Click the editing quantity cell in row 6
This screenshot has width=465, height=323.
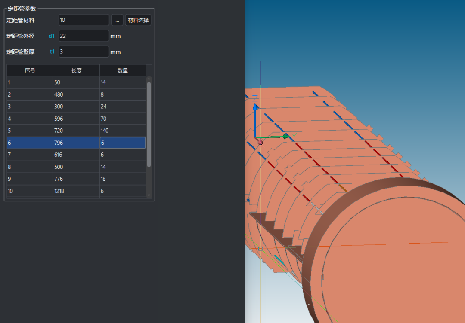pos(123,143)
